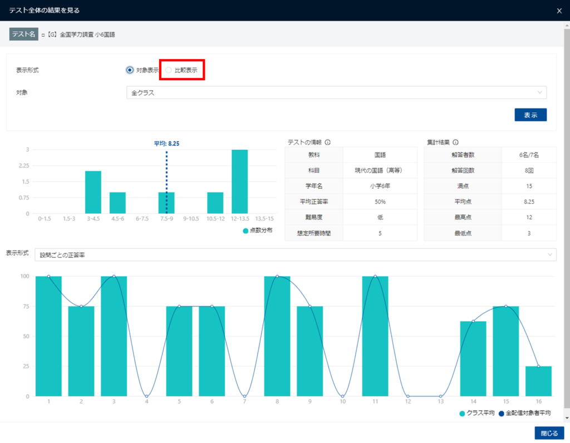Click the test name 【G】全国学力調査 小6国語
The image size is (570, 443).
81,35
